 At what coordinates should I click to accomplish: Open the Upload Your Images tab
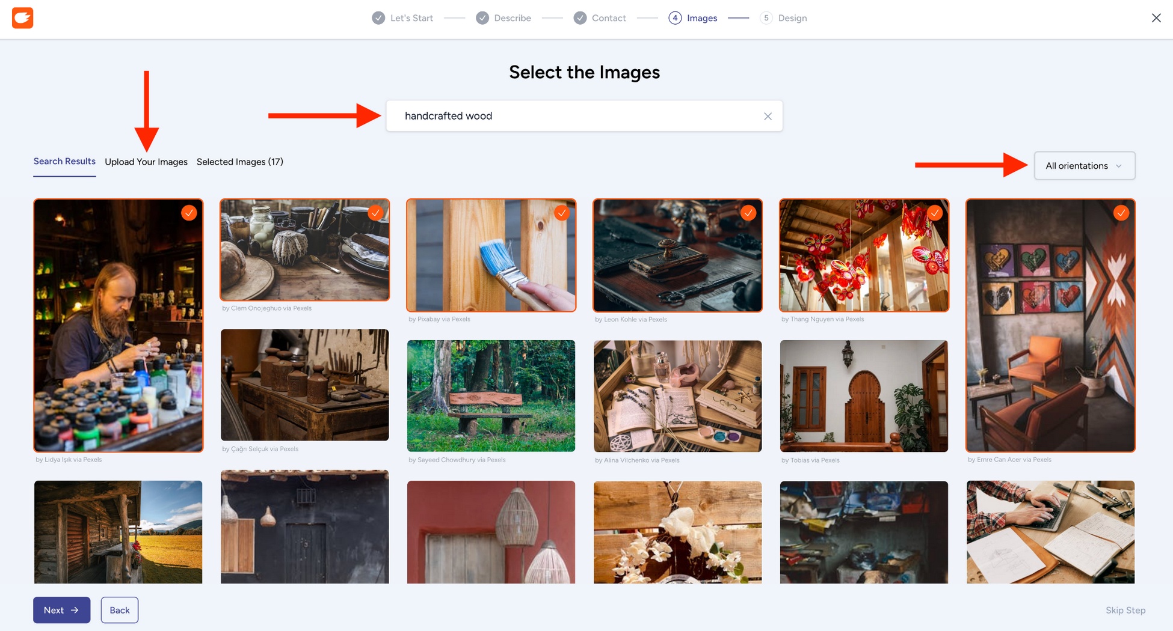[x=146, y=161]
